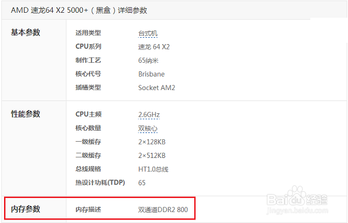Open the 双核心 link

click(148, 128)
